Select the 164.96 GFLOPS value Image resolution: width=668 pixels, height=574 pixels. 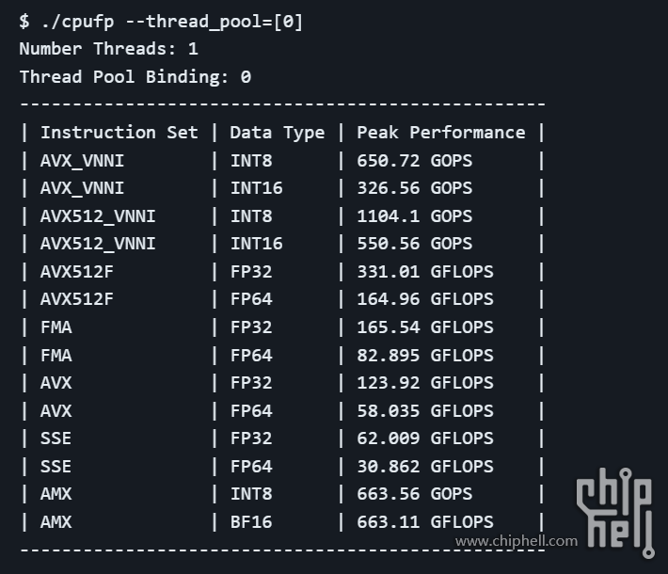pyautogui.click(x=425, y=299)
